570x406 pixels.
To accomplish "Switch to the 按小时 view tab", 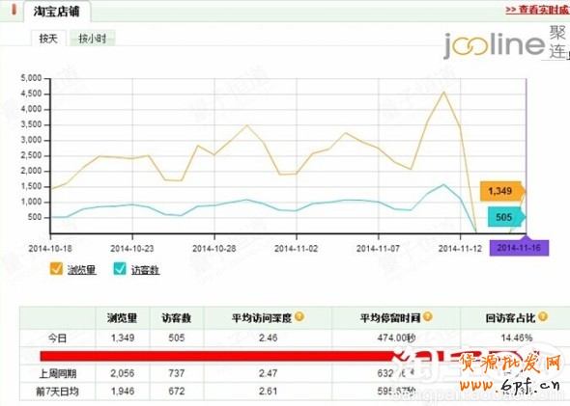I will (x=93, y=39).
